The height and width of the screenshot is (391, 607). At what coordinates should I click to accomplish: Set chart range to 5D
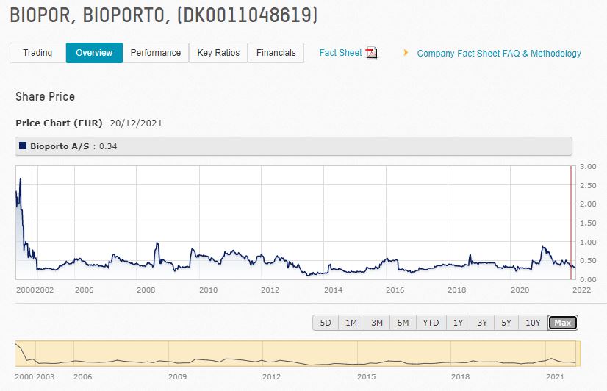326,323
